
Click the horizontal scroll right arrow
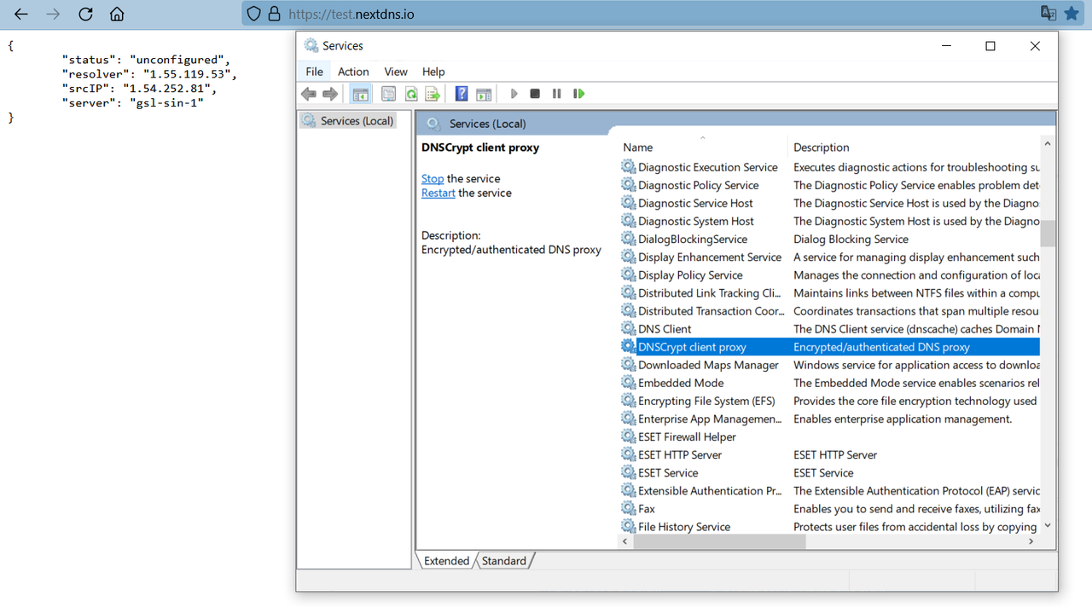(1031, 541)
